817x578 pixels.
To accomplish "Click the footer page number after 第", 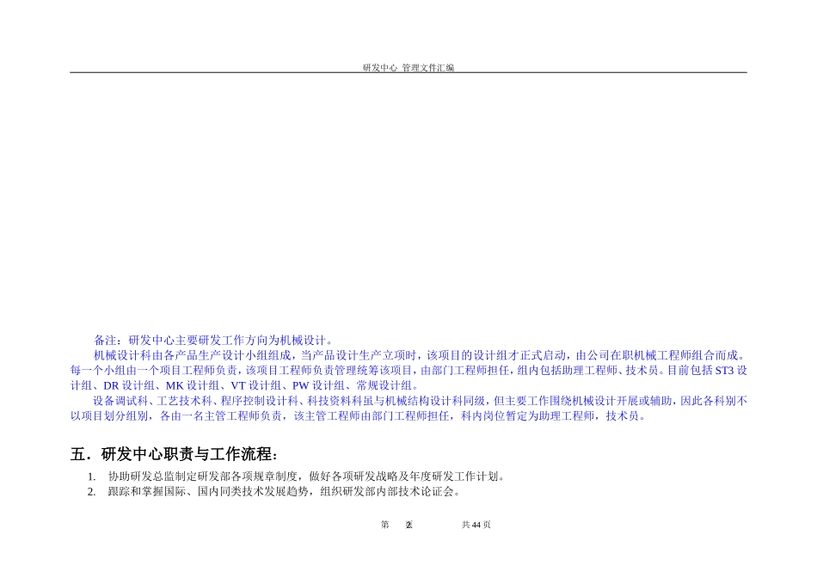I will pyautogui.click(x=409, y=525).
